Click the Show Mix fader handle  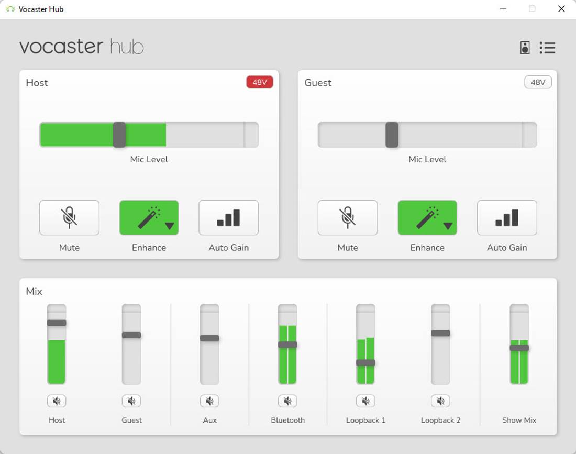pyautogui.click(x=519, y=348)
